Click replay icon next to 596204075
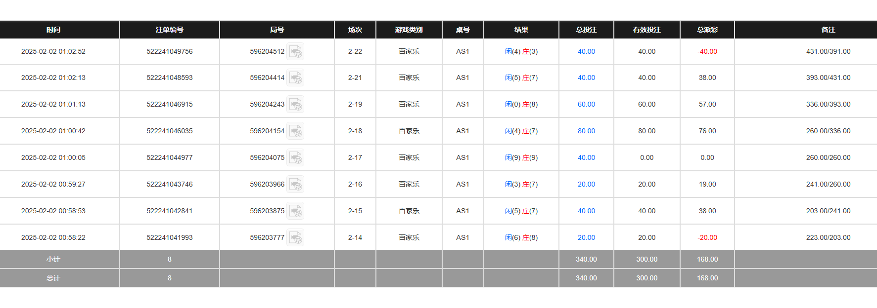 tap(295, 158)
